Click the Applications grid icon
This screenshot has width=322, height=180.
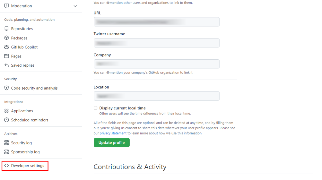coord(6,111)
